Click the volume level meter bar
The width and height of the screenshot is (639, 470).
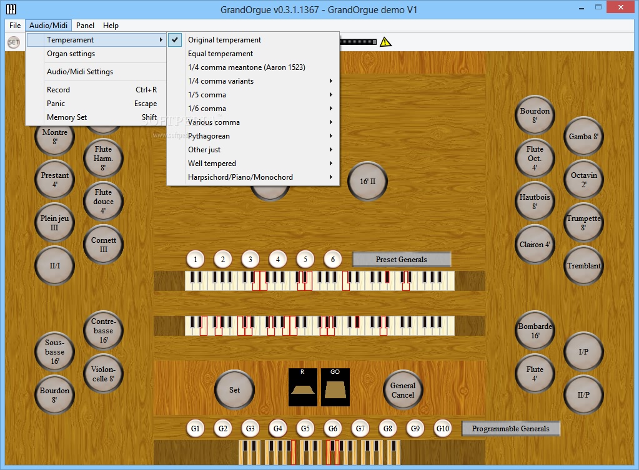click(358, 42)
